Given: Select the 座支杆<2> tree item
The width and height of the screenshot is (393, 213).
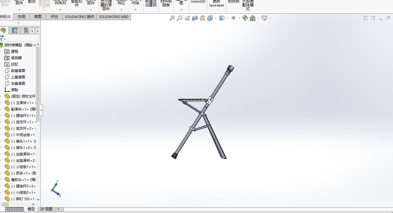Looking at the screenshot, I should click(x=23, y=128).
